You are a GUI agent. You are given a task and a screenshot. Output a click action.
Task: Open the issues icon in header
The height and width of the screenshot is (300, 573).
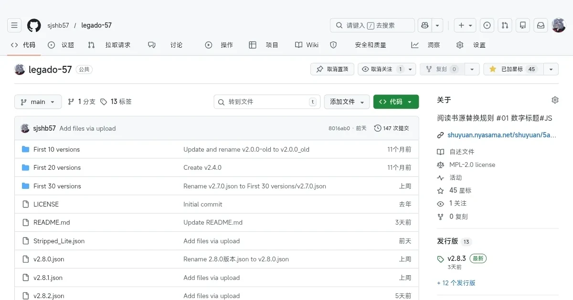(x=487, y=25)
